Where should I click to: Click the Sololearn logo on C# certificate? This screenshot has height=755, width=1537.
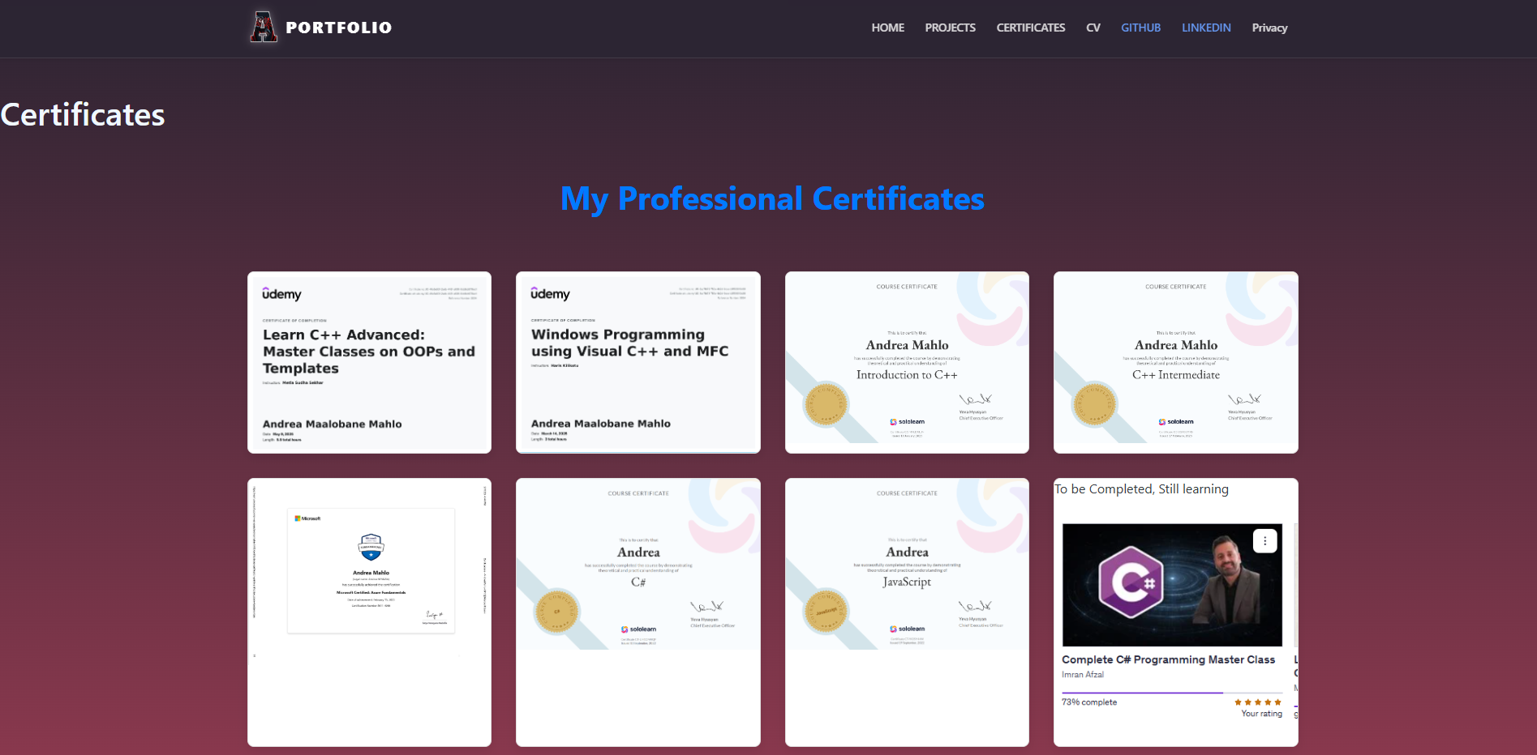point(638,629)
